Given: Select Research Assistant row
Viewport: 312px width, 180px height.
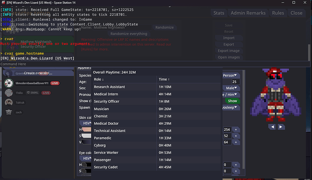Looking at the screenshot, I should [x=157, y=87].
